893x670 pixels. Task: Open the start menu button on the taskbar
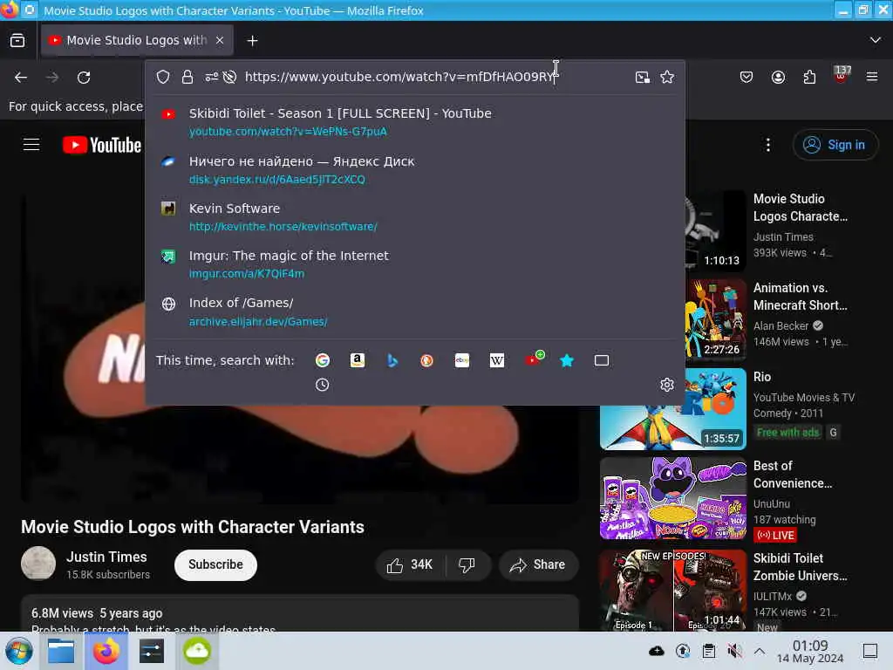[x=19, y=651]
